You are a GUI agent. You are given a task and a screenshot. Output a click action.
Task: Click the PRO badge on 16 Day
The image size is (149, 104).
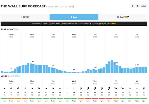127,16
